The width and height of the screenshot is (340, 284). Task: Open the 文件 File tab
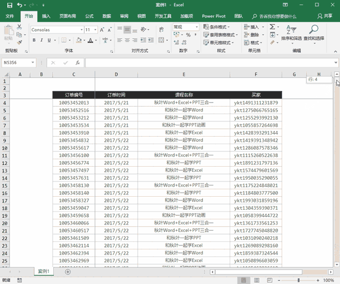10,16
